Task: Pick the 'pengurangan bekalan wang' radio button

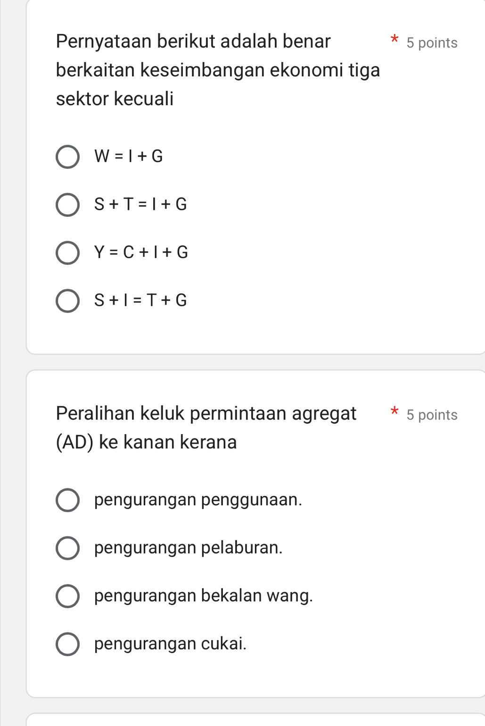Action: tap(67, 596)
